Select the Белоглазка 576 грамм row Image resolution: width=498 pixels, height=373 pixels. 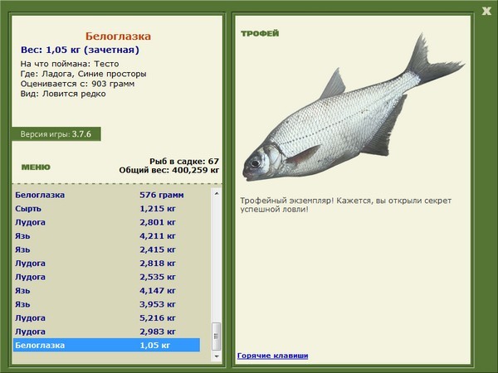coord(106,195)
